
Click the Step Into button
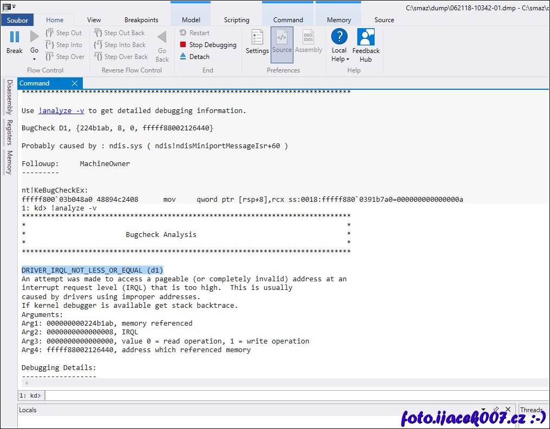(x=64, y=45)
